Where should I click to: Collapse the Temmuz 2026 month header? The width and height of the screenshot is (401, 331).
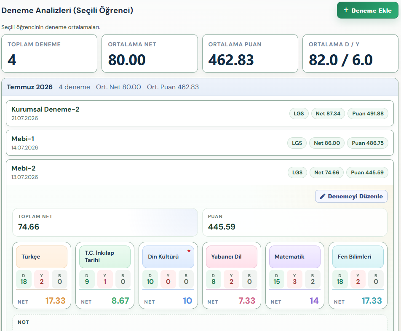pyautogui.click(x=200, y=87)
